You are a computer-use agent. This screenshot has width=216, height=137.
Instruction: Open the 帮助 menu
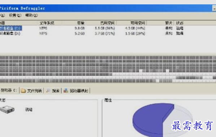pos(31,15)
